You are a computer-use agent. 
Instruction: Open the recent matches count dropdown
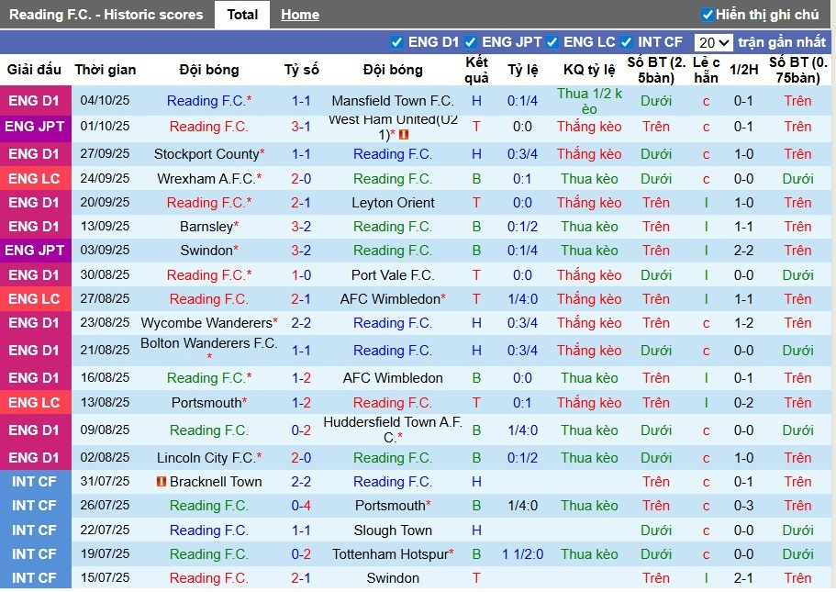713,40
